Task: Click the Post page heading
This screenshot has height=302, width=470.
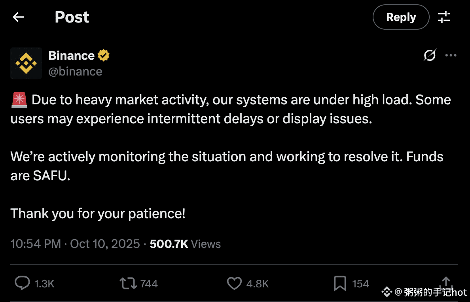Action: (x=72, y=17)
